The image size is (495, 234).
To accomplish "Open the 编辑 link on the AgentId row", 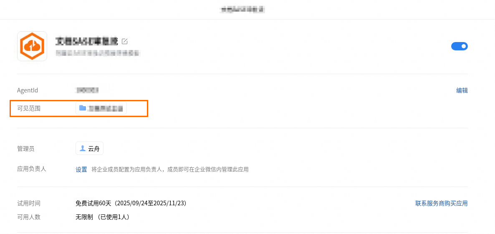I will pyautogui.click(x=462, y=90).
